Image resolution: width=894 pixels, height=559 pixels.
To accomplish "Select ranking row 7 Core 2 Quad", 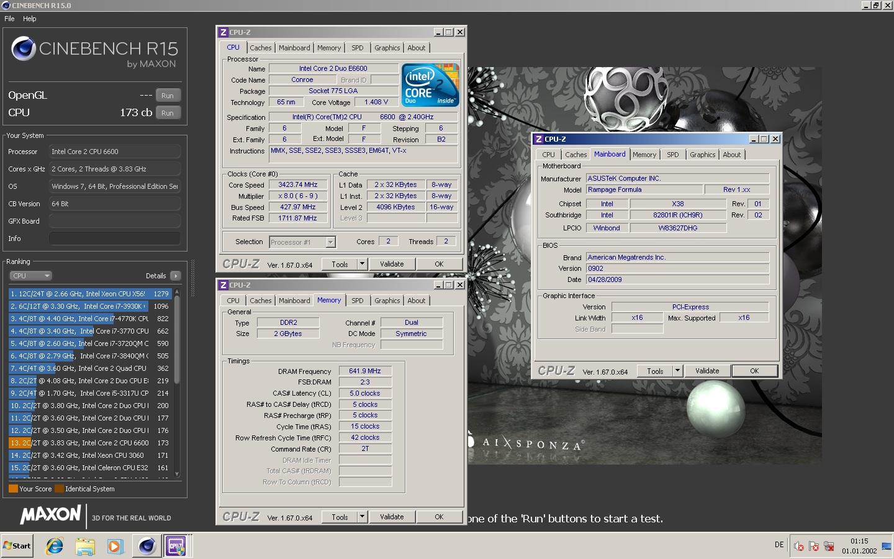I will pos(90,368).
